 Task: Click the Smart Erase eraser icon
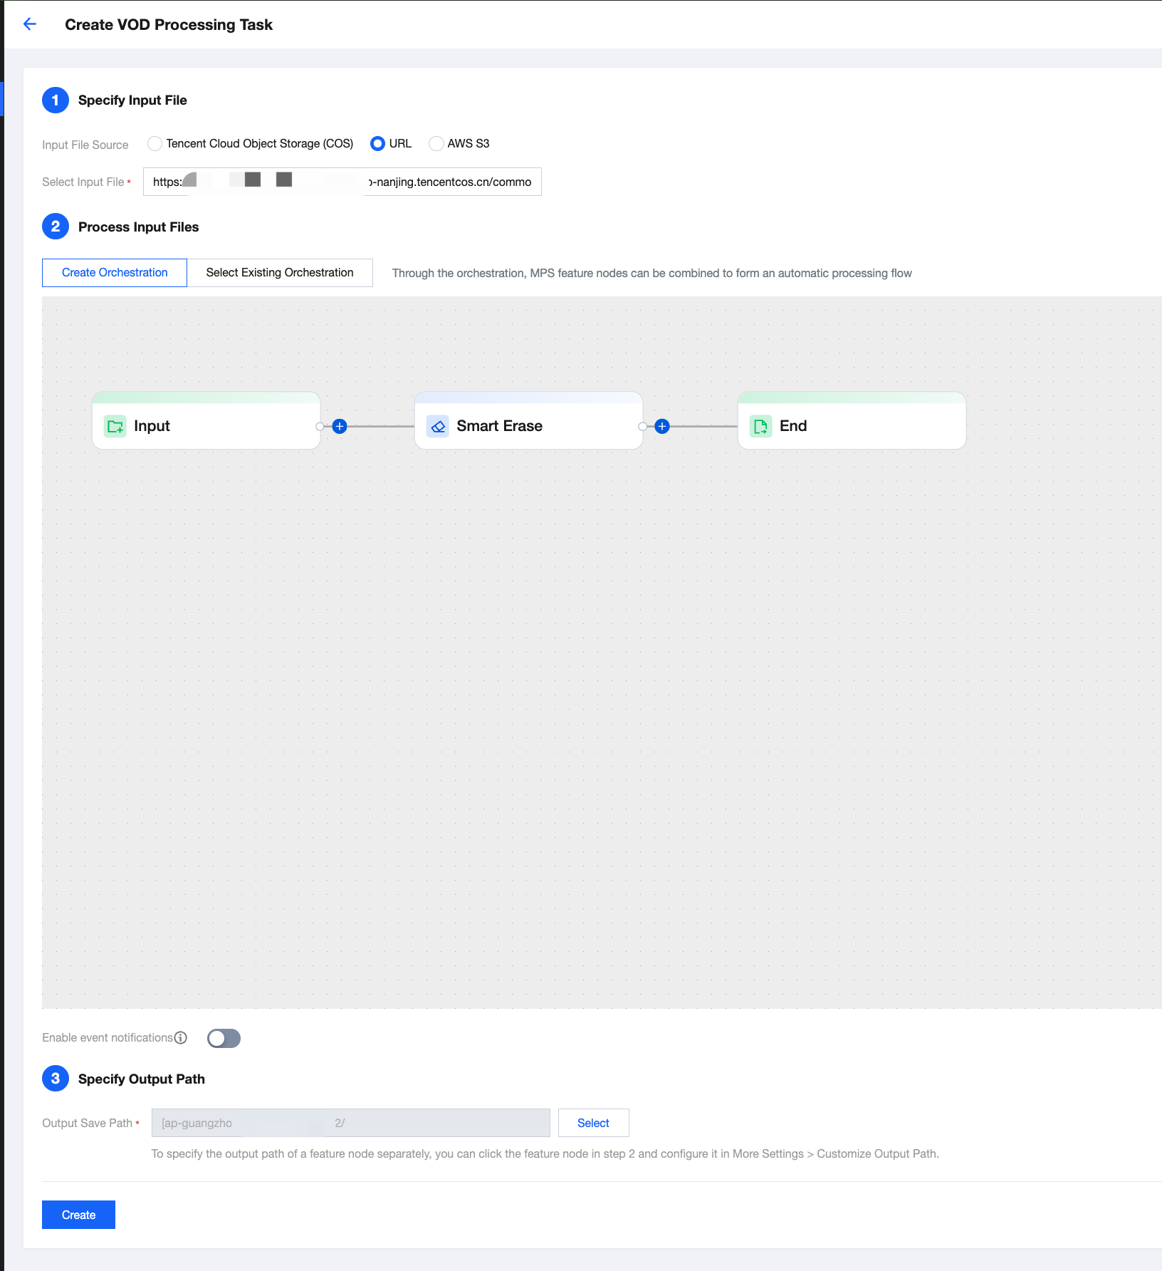[438, 426]
